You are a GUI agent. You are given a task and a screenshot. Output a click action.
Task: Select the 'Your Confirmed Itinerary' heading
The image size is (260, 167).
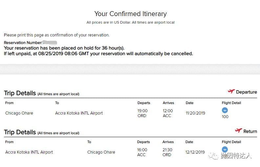point(130,14)
